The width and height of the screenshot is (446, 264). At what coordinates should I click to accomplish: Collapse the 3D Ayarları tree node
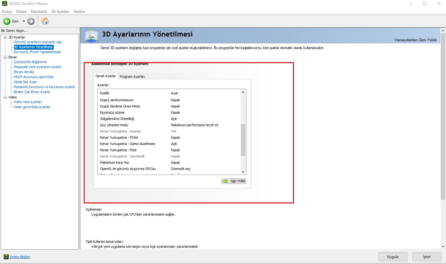tap(5, 37)
